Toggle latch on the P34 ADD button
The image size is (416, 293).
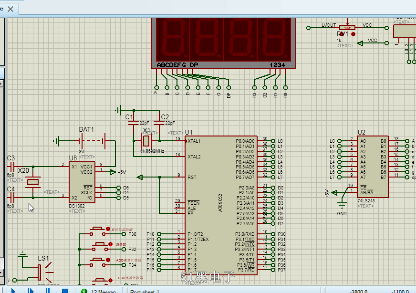108,260
